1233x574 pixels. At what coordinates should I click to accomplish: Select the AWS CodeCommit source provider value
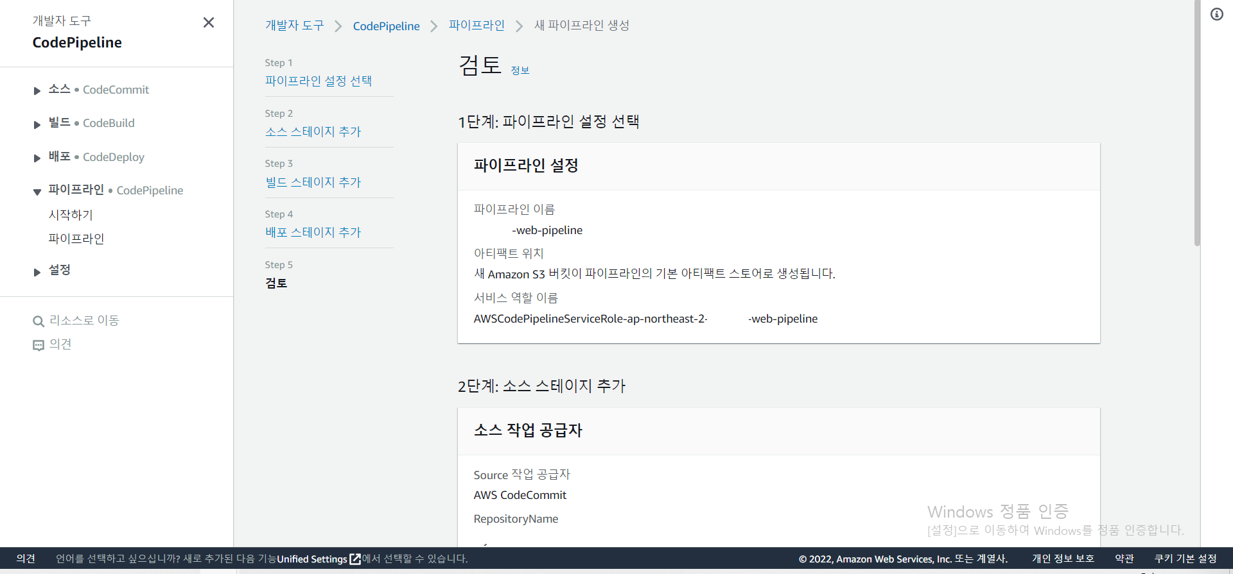[520, 495]
